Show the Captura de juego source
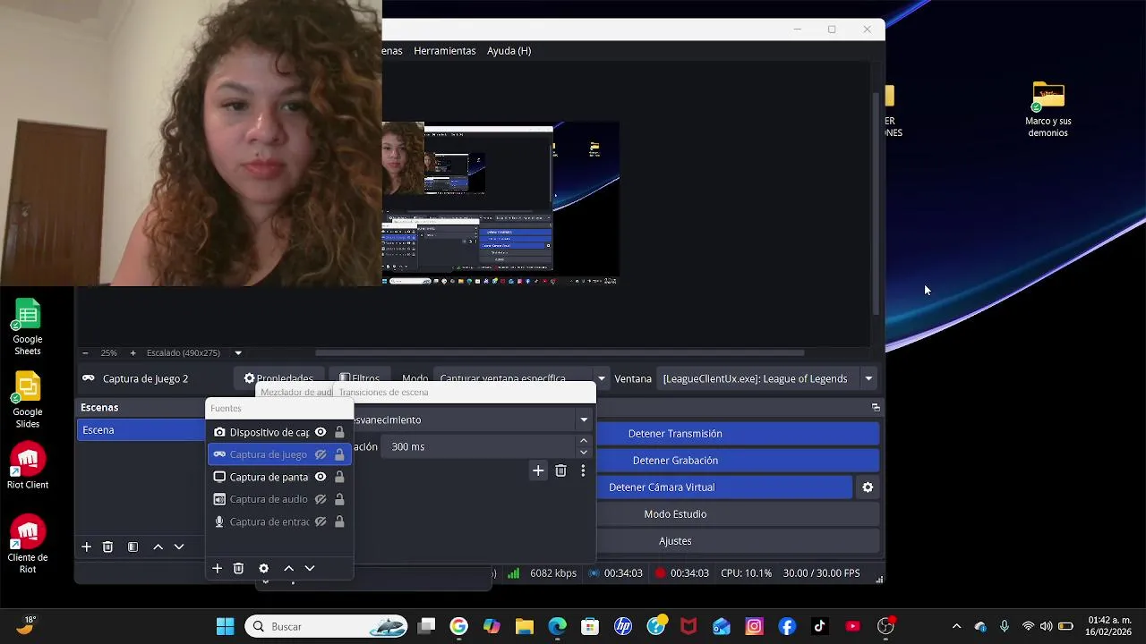This screenshot has height=644, width=1146. 321,454
